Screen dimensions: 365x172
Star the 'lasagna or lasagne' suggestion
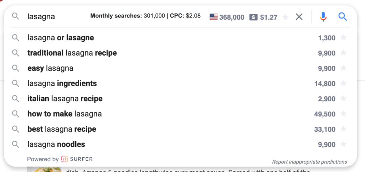pos(343,37)
